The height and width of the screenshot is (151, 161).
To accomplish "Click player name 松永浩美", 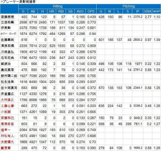I will (x=7, y=82).
